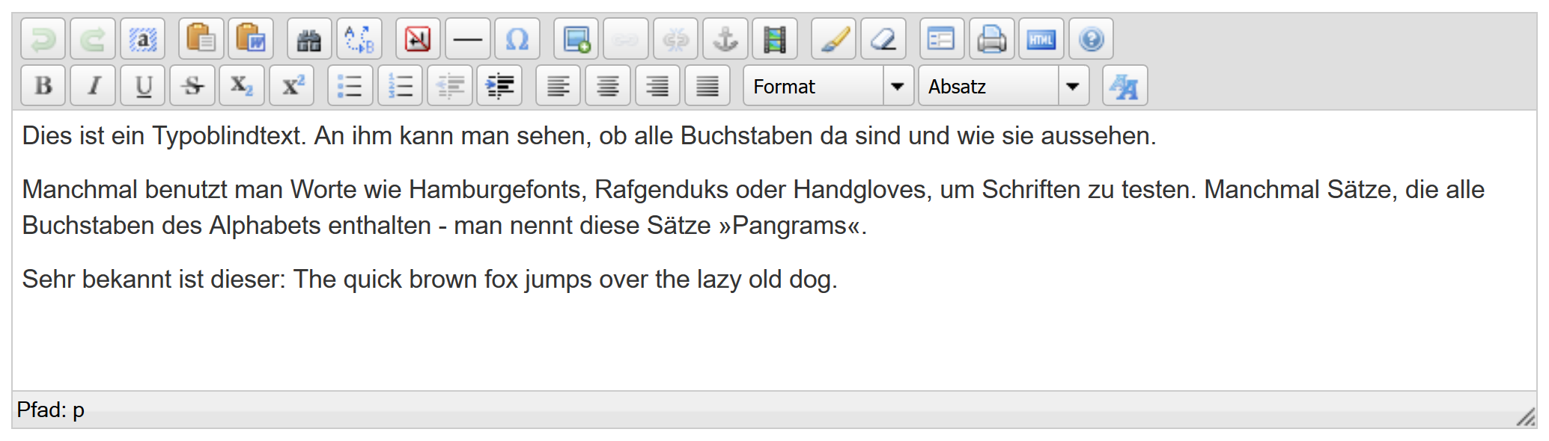This screenshot has width=1549, height=441.
Task: Open Find and Replace (A to B) tool
Action: point(359,39)
